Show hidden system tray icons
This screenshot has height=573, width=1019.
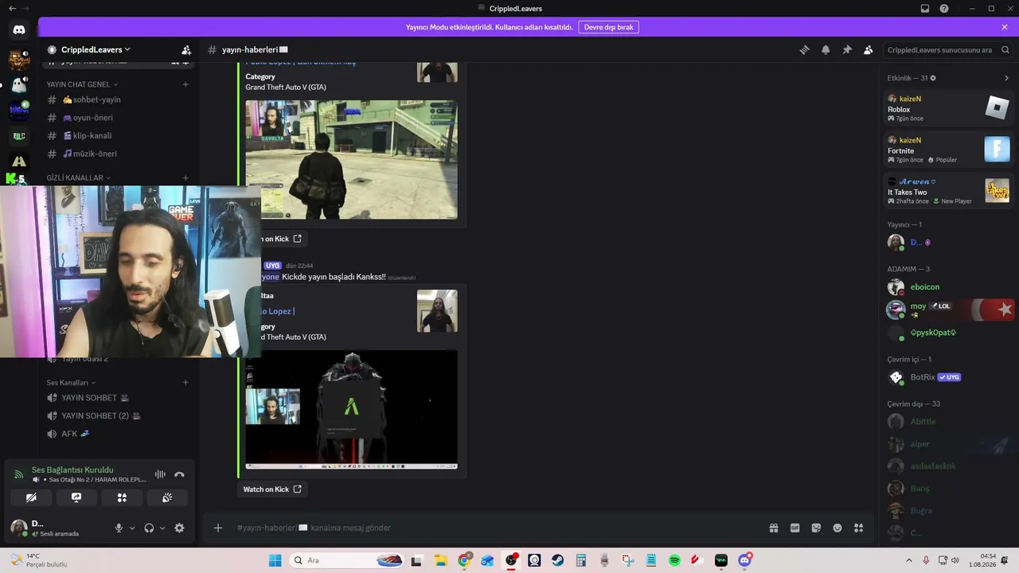pyautogui.click(x=909, y=560)
